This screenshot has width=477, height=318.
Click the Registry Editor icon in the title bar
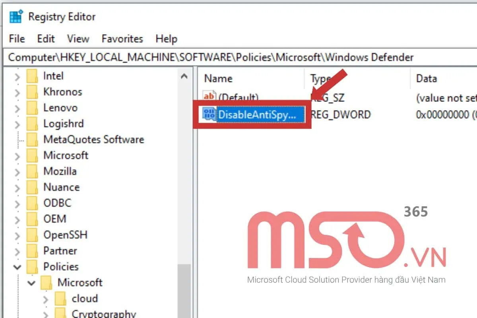16,17
